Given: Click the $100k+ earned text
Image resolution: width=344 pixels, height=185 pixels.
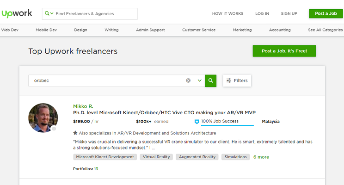Looking at the screenshot, I should point(152,121).
